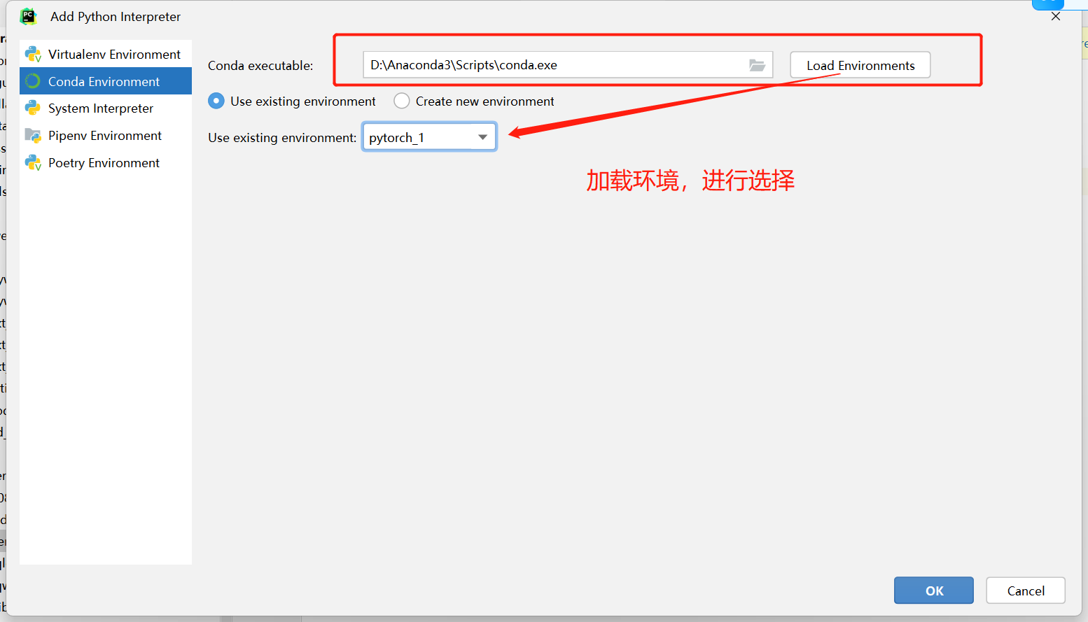Click OK to confirm interpreter

(x=933, y=591)
